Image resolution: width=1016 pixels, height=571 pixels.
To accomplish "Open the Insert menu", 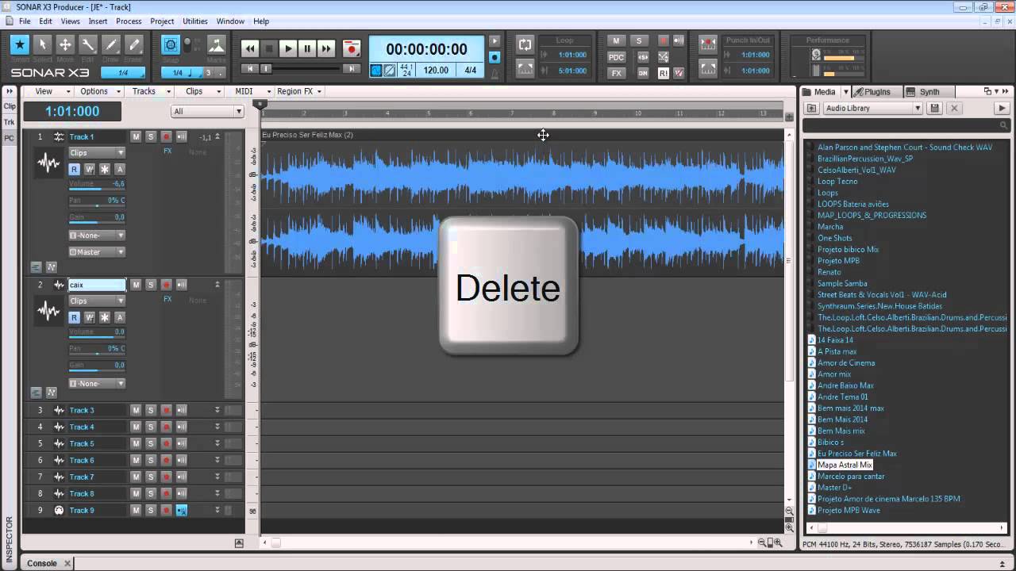I will 98,21.
